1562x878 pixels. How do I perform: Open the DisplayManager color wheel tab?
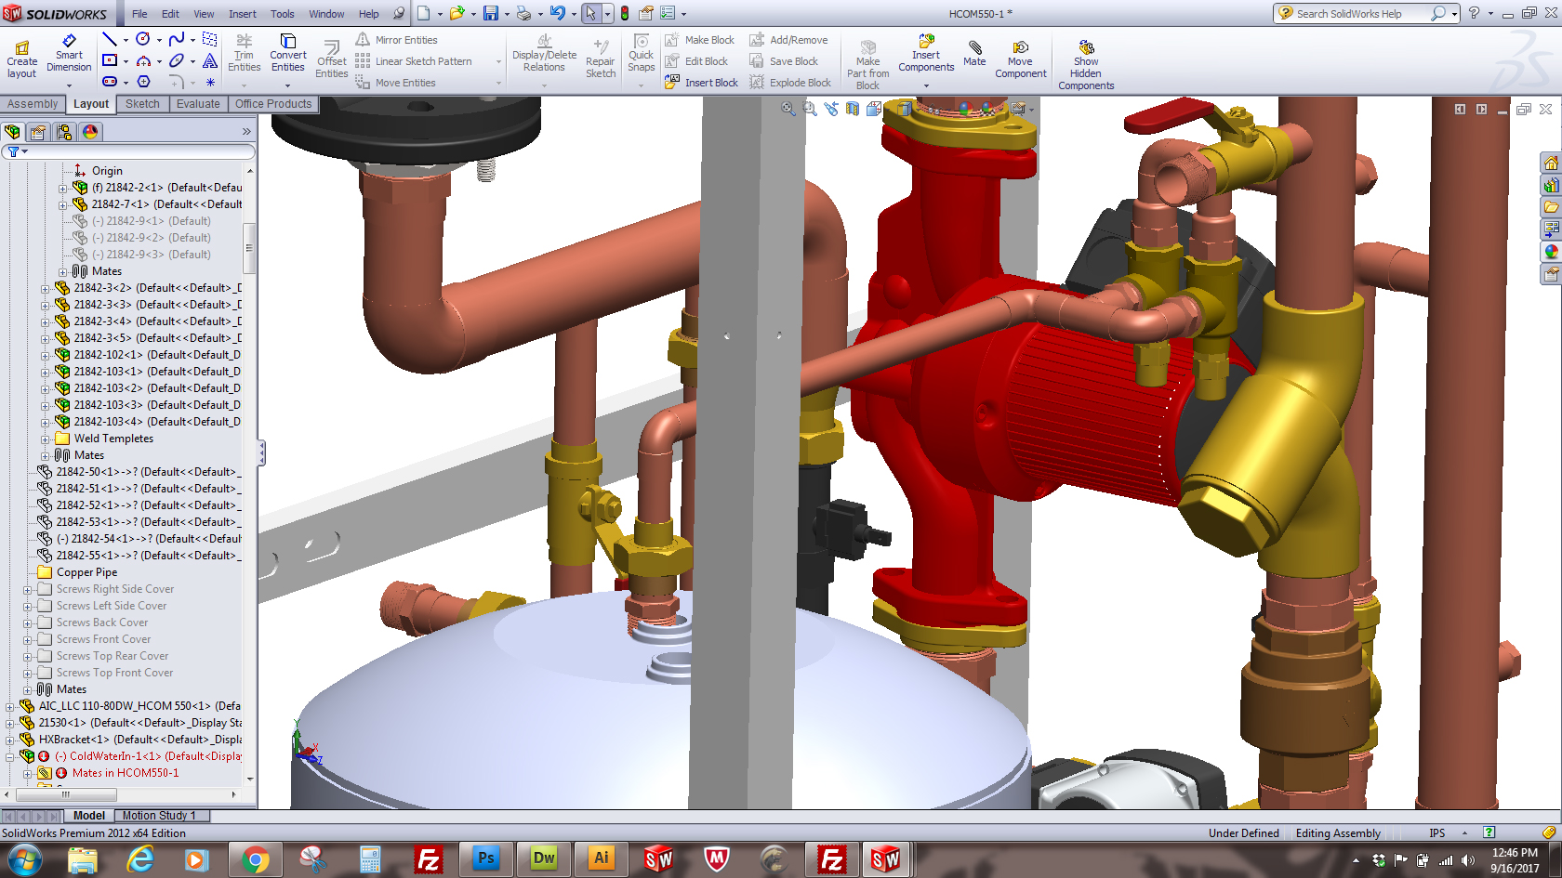(90, 132)
